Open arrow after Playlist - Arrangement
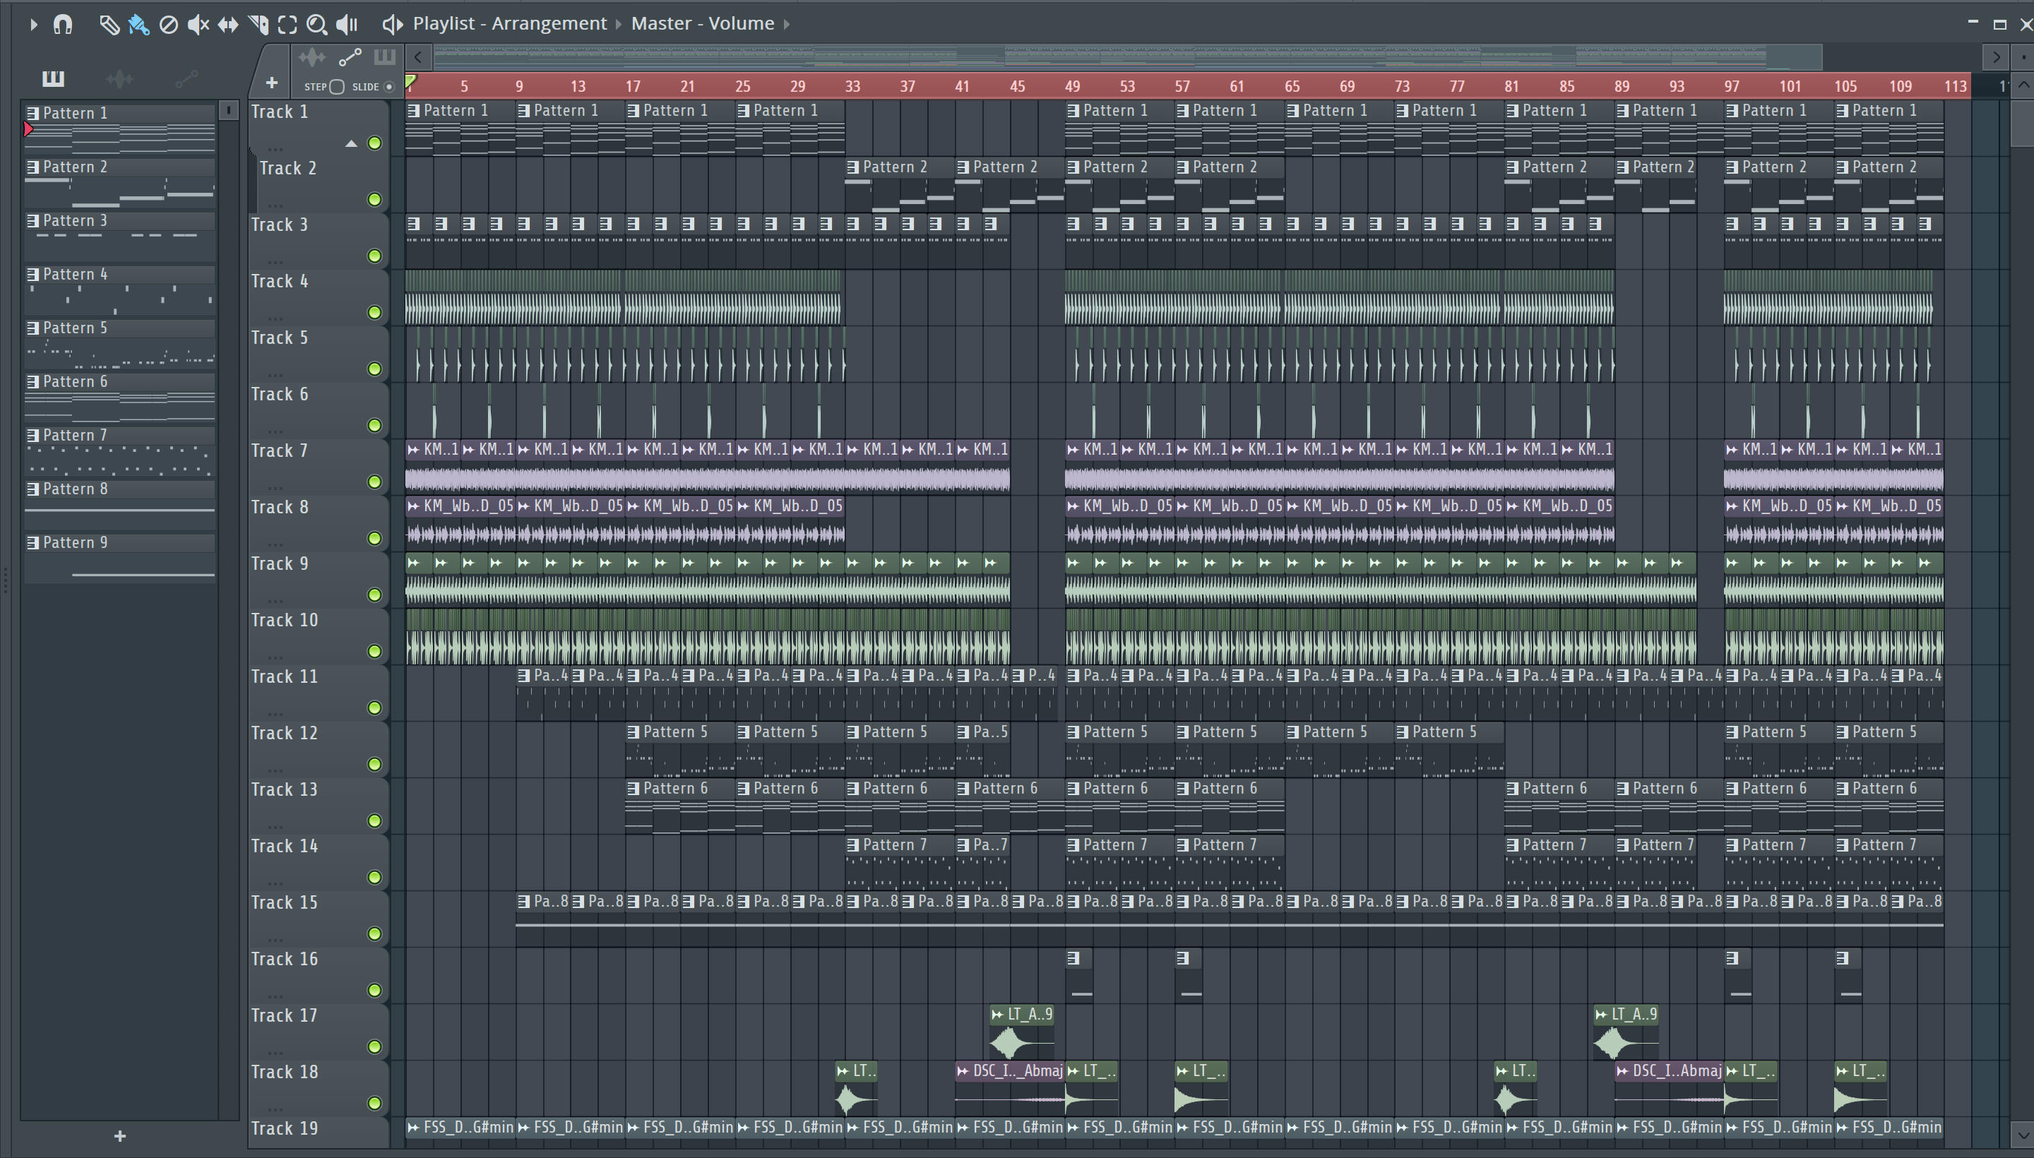This screenshot has height=1158, width=2034. pos(619,25)
